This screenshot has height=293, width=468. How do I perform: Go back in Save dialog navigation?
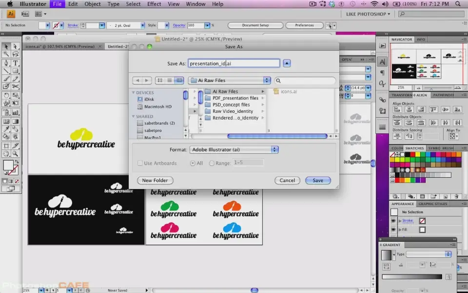pos(137,80)
